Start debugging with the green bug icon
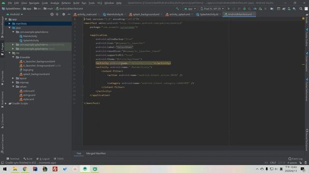Image resolution: width=309 pixels, height=173 pixels. point(244,9)
